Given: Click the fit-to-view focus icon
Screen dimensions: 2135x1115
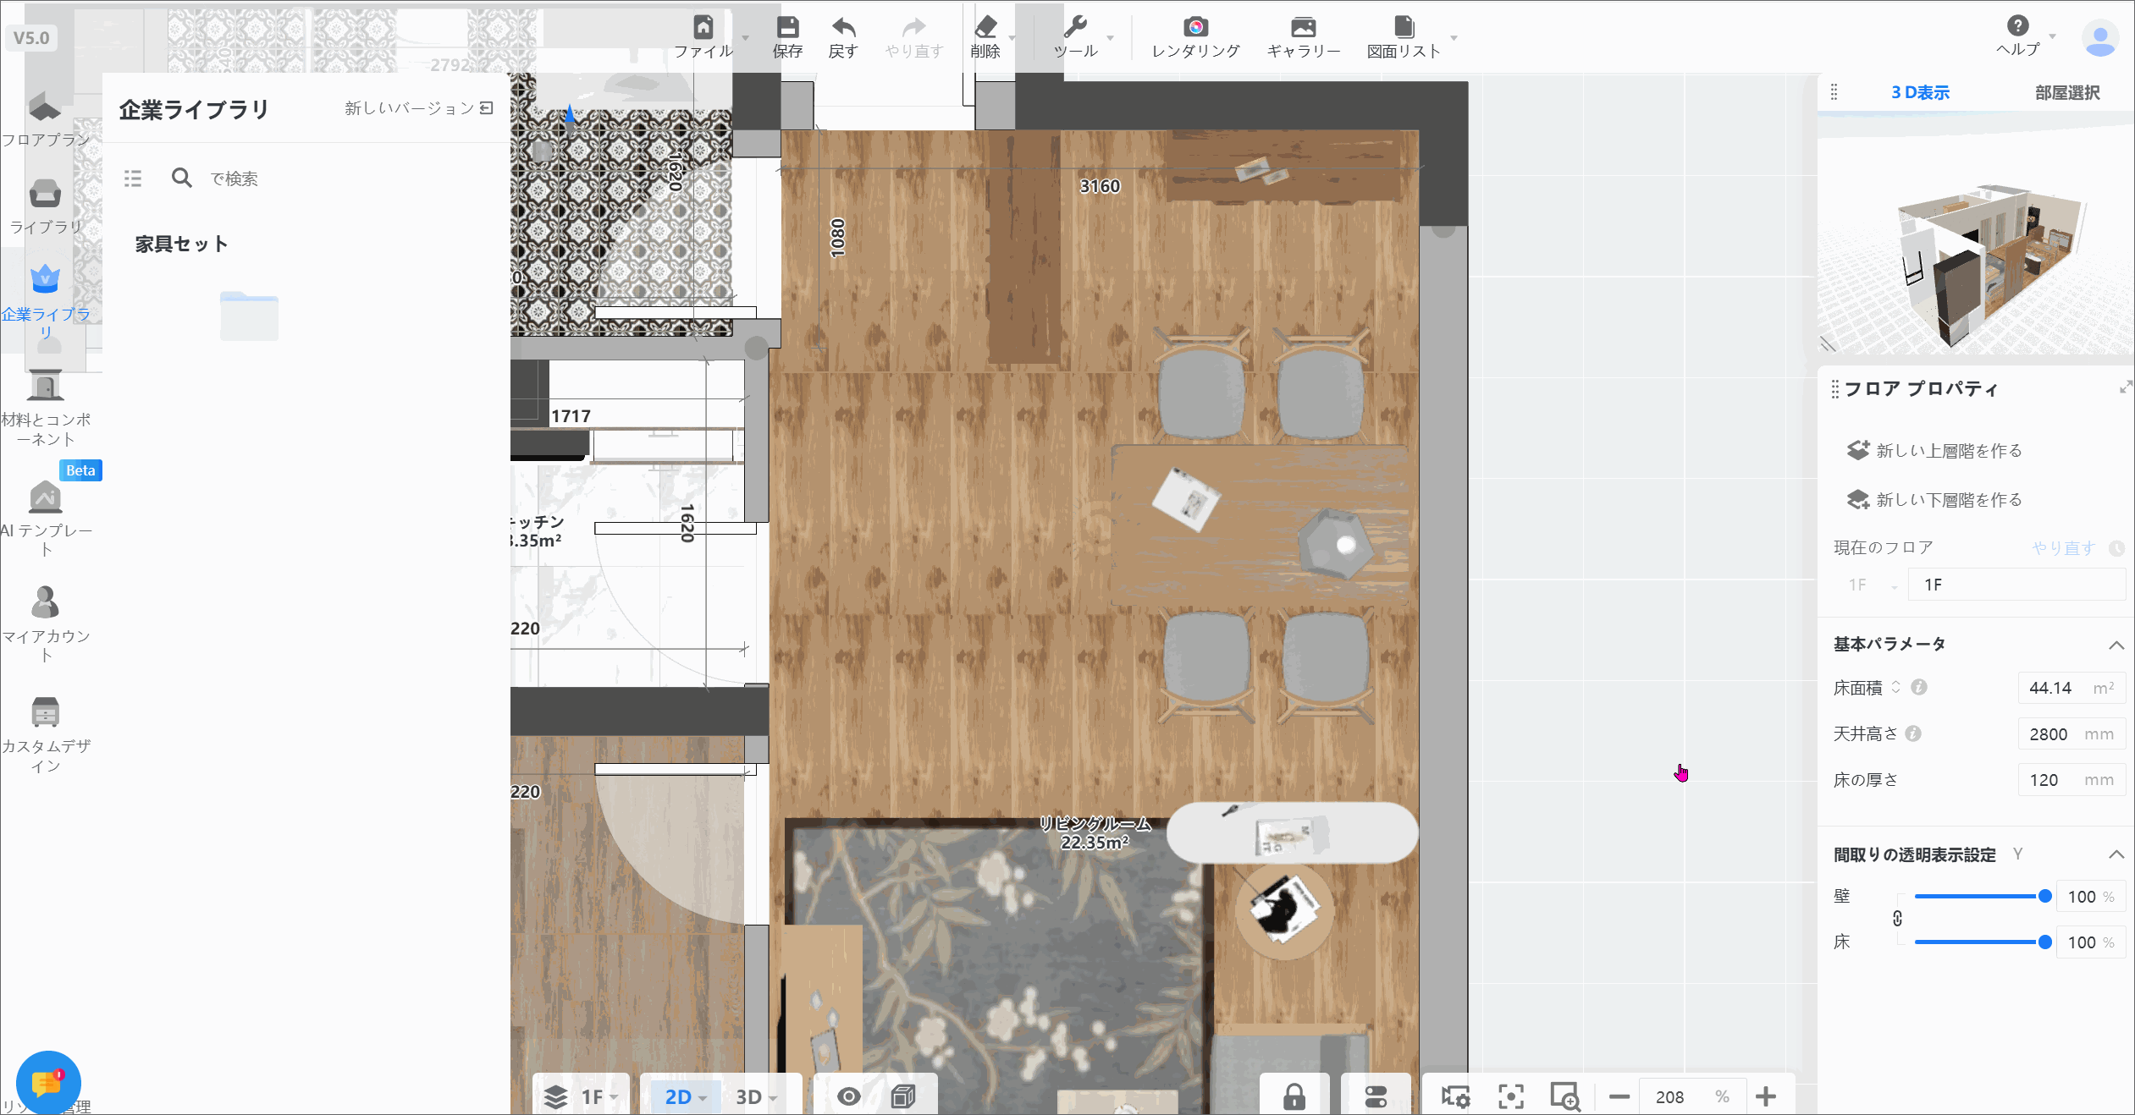Looking at the screenshot, I should pyautogui.click(x=1511, y=1096).
